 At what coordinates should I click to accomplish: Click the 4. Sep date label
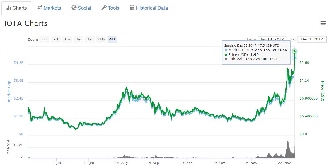point(154,163)
